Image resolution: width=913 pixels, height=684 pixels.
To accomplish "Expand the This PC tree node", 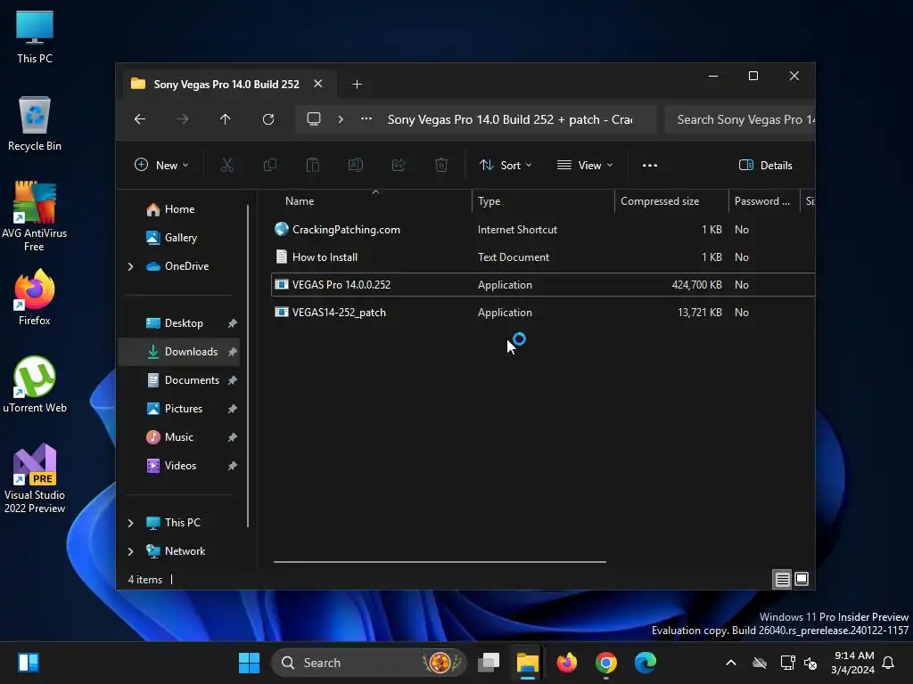I will (130, 523).
